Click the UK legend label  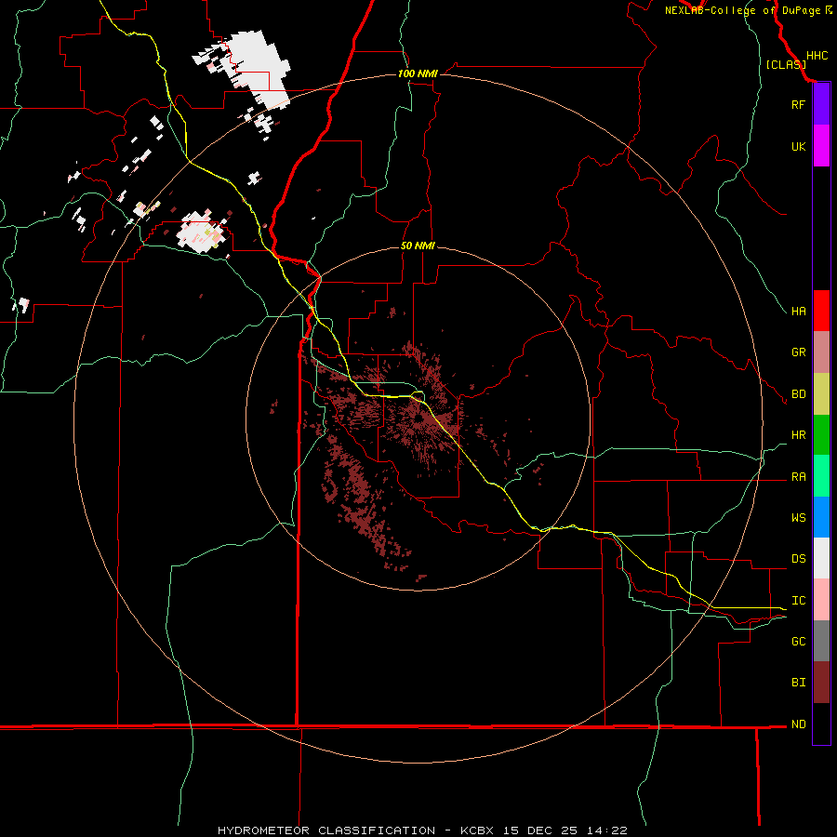(x=798, y=146)
